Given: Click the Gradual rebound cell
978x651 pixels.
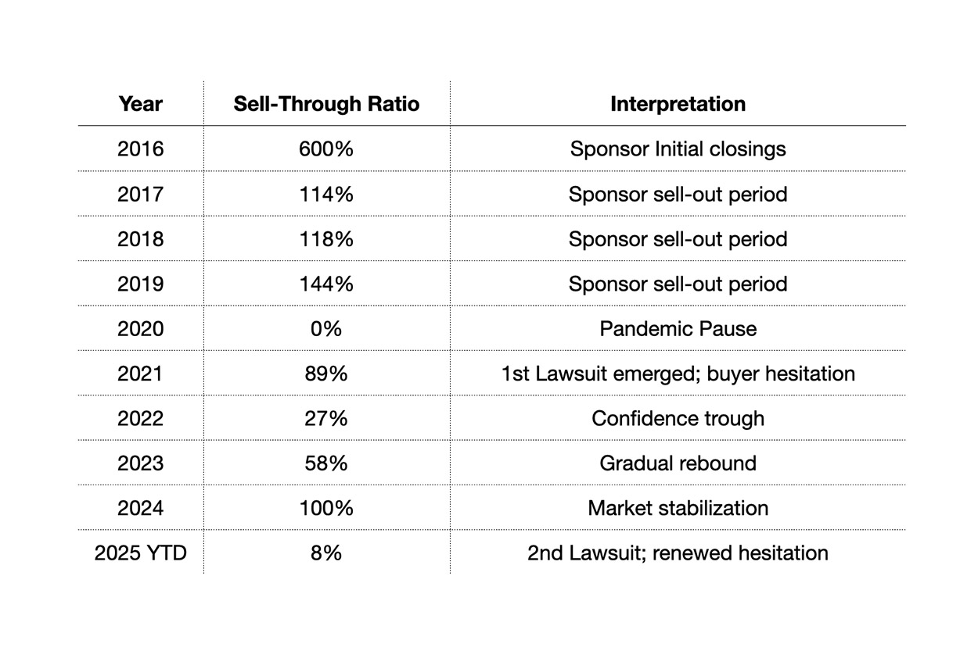Looking at the screenshot, I should pyautogui.click(x=678, y=463).
